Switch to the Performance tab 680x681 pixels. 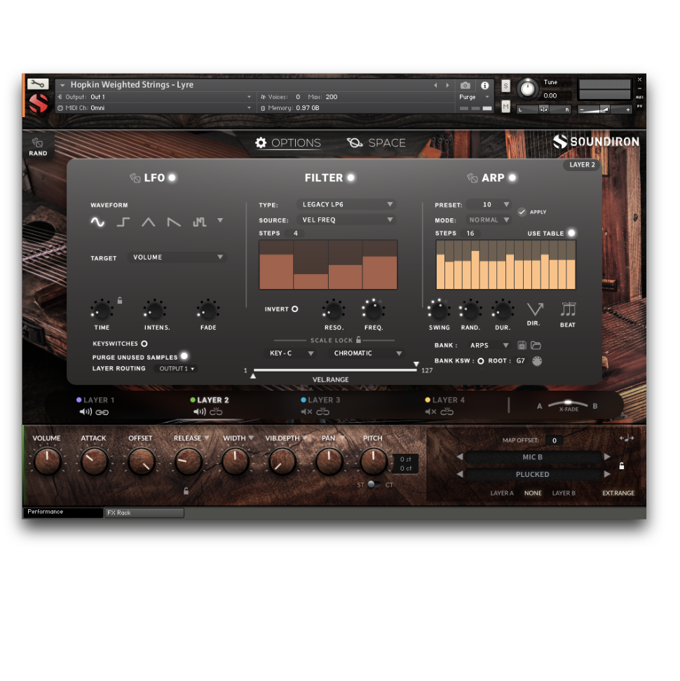(63, 513)
